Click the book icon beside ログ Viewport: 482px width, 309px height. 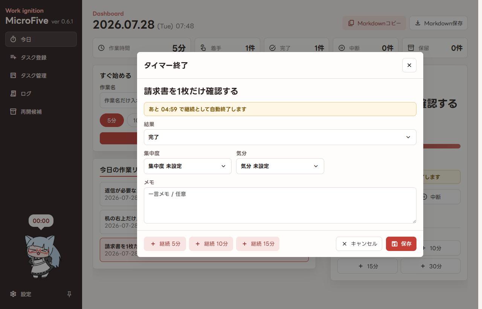pyautogui.click(x=13, y=93)
